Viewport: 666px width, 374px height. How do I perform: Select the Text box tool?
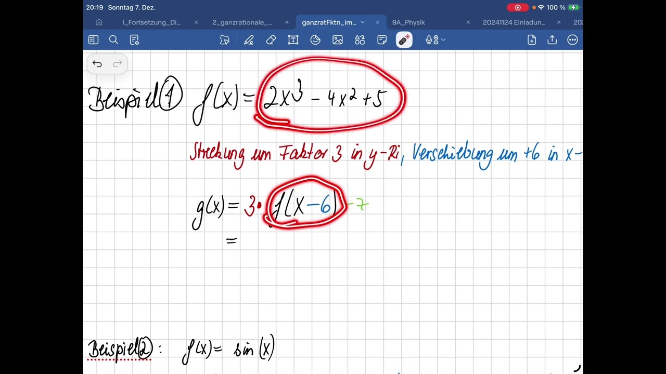pyautogui.click(x=293, y=40)
